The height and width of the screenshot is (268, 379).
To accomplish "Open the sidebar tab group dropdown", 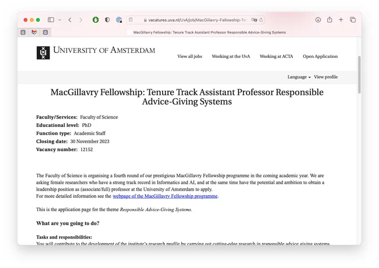I will pyautogui.click(x=60, y=20).
